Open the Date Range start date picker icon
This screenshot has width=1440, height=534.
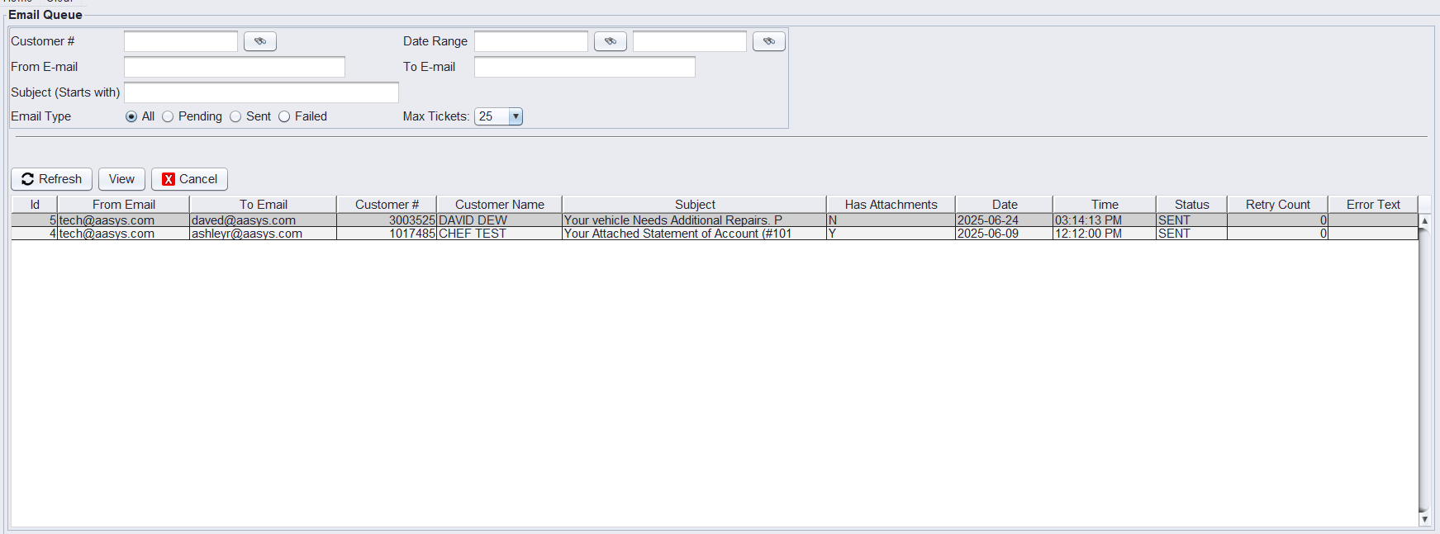[610, 41]
